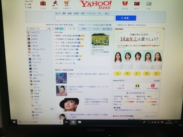Open the Premium ribbon icon

click(125, 4)
